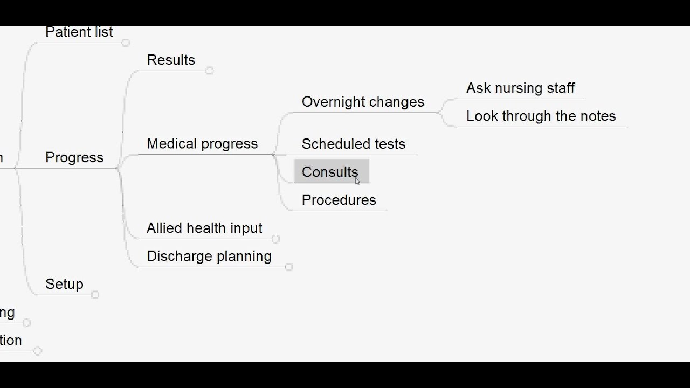690x388 pixels.
Task: Expand the Results node circle
Action: click(x=210, y=71)
